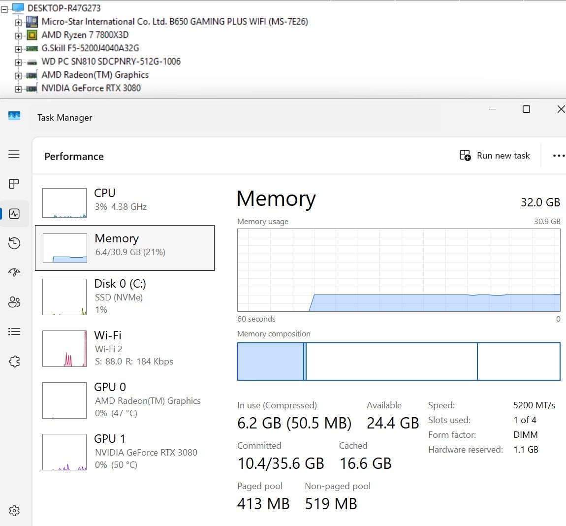Image resolution: width=566 pixels, height=526 pixels.
Task: Click the motherboard icon beside Micro-Star
Action: (x=32, y=22)
